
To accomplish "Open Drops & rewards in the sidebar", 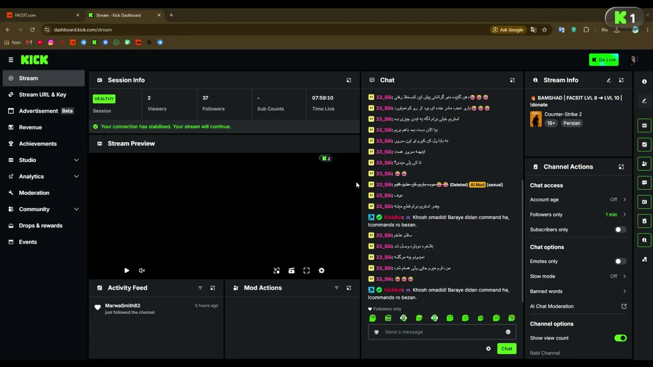I will click(43, 225).
